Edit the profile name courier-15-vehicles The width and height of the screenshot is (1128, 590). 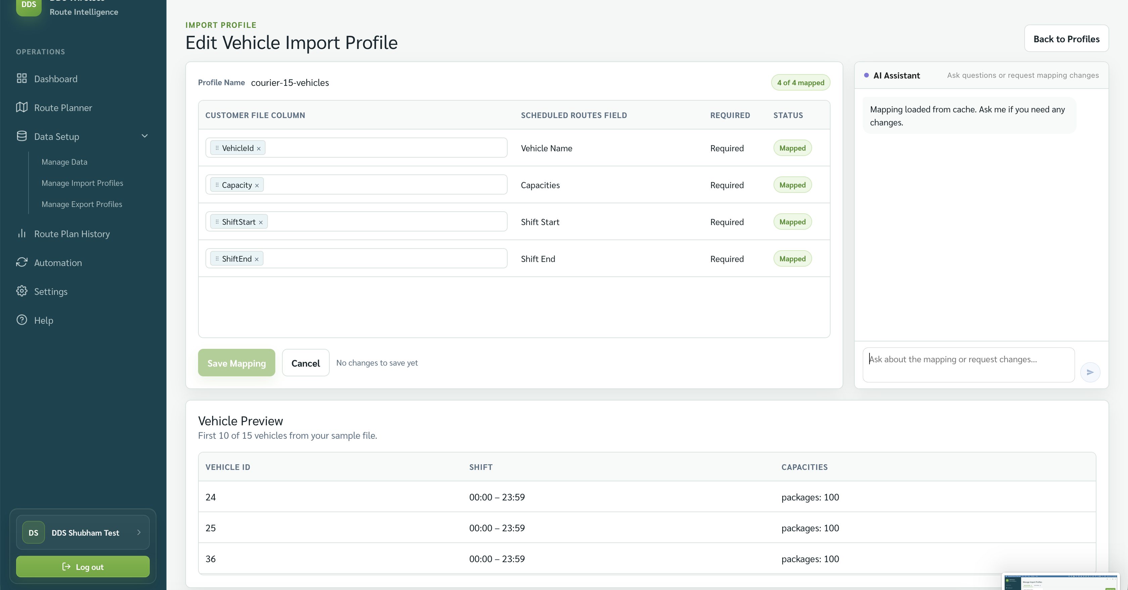tap(290, 83)
